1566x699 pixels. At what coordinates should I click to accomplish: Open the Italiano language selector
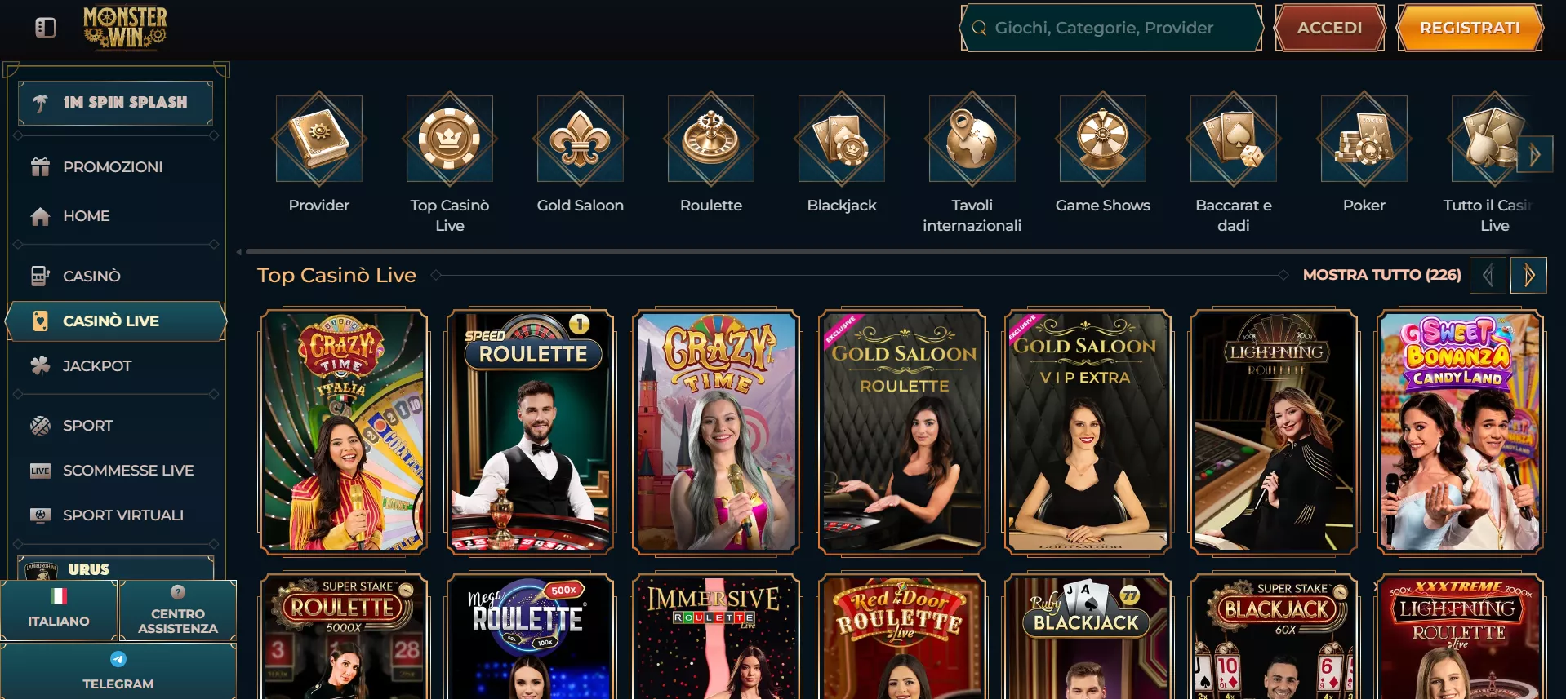click(x=59, y=610)
